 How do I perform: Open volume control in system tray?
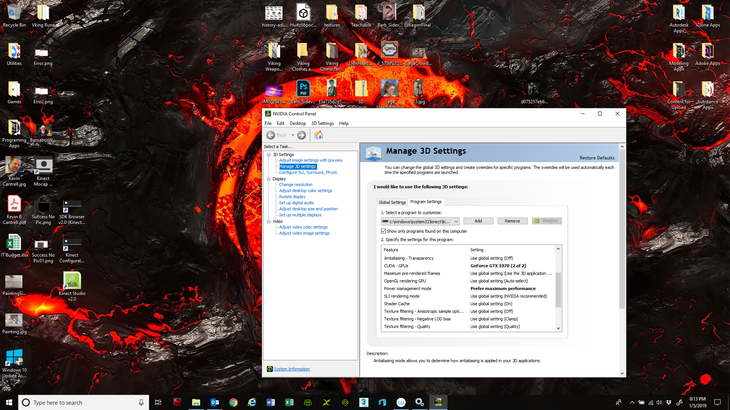(x=659, y=402)
